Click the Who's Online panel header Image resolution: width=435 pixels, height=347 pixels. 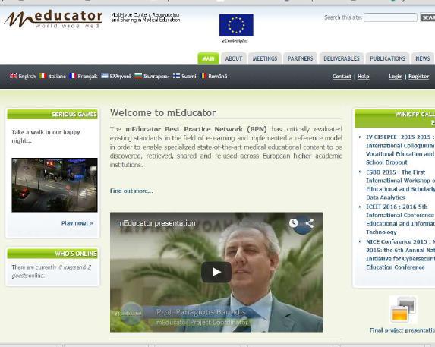coord(52,254)
